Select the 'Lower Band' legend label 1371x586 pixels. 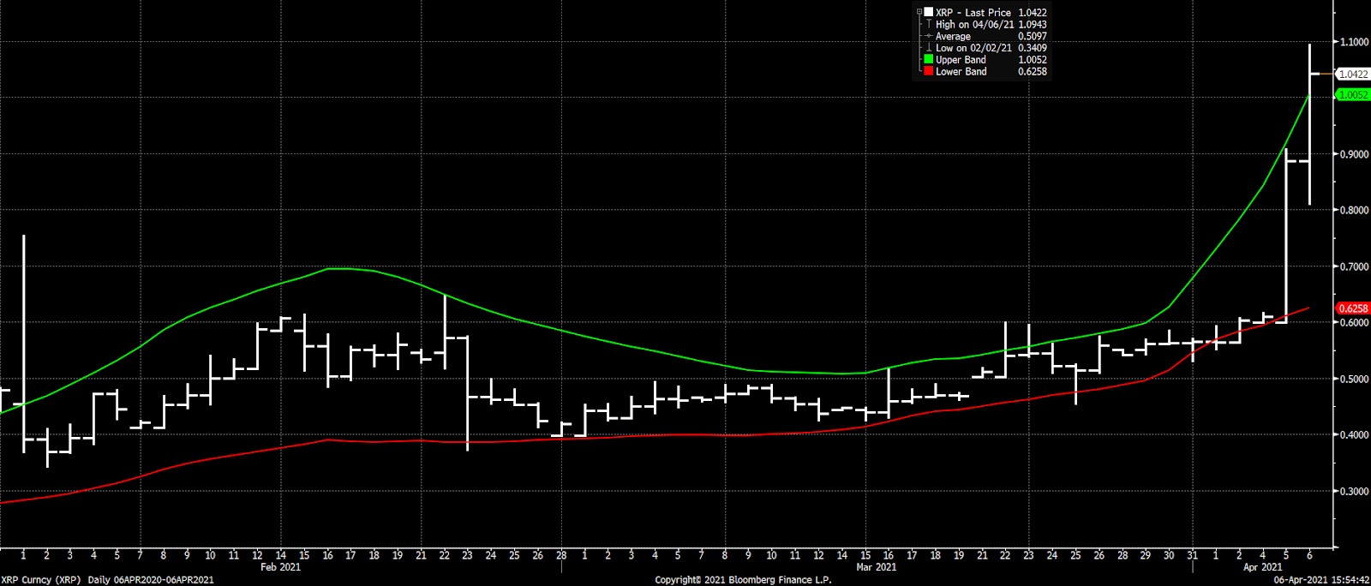point(961,72)
